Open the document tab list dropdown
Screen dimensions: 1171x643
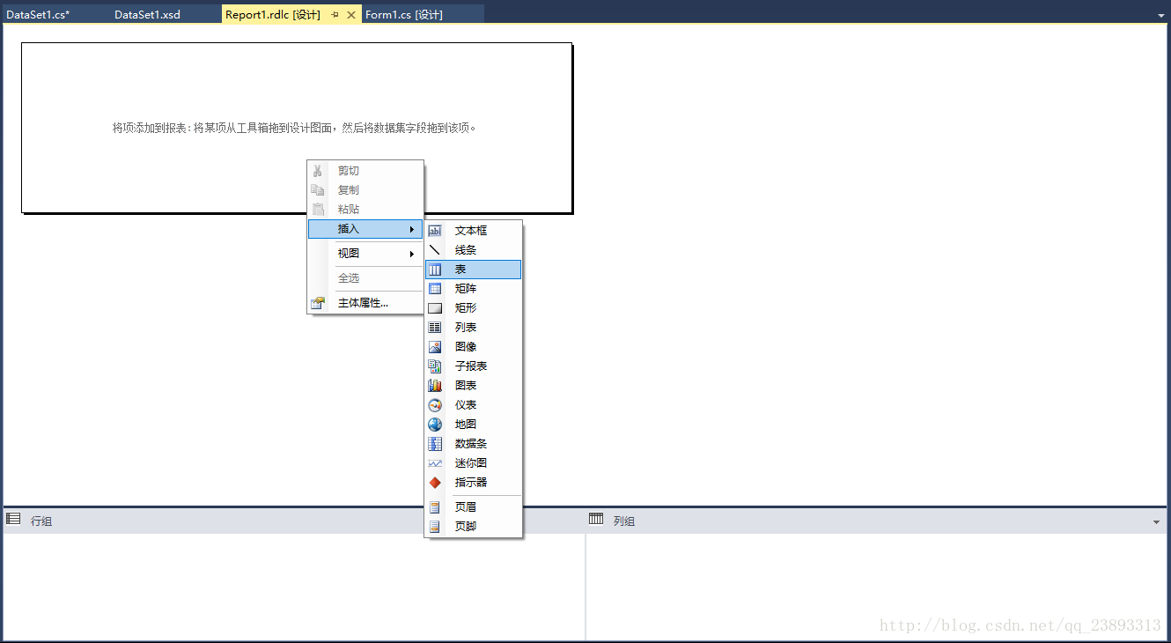click(1160, 15)
